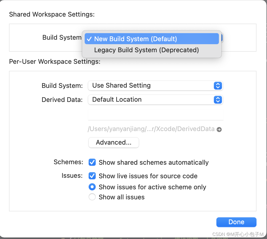This screenshot has height=239, width=267.
Task: Select Show issues for active scheme only
Action: (x=92, y=187)
